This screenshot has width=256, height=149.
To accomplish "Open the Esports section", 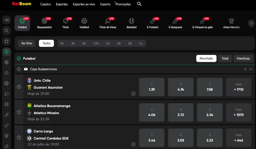I will click(105, 4).
